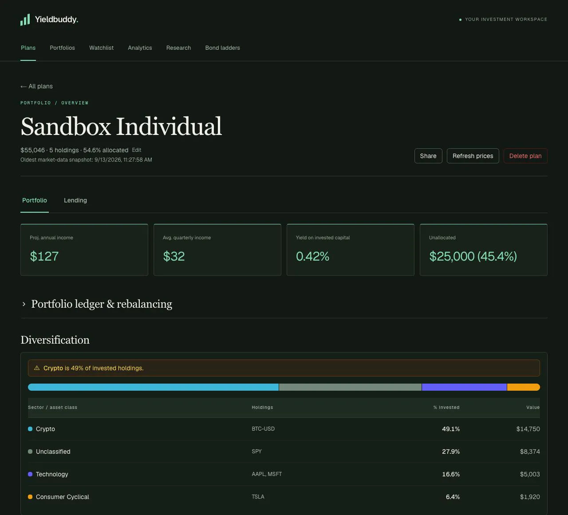
Task: Click the cyan Crypto segment of allocation bar
Action: click(153, 387)
